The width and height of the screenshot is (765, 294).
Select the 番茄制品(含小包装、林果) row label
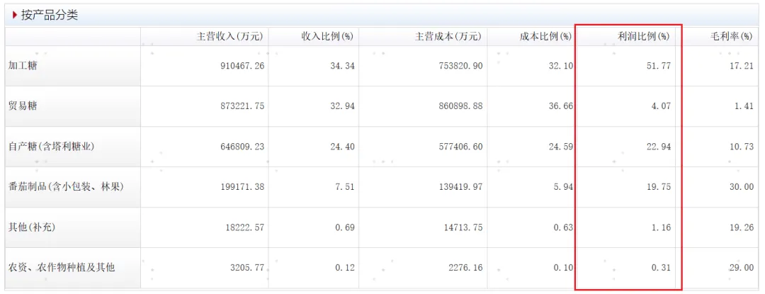point(66,187)
